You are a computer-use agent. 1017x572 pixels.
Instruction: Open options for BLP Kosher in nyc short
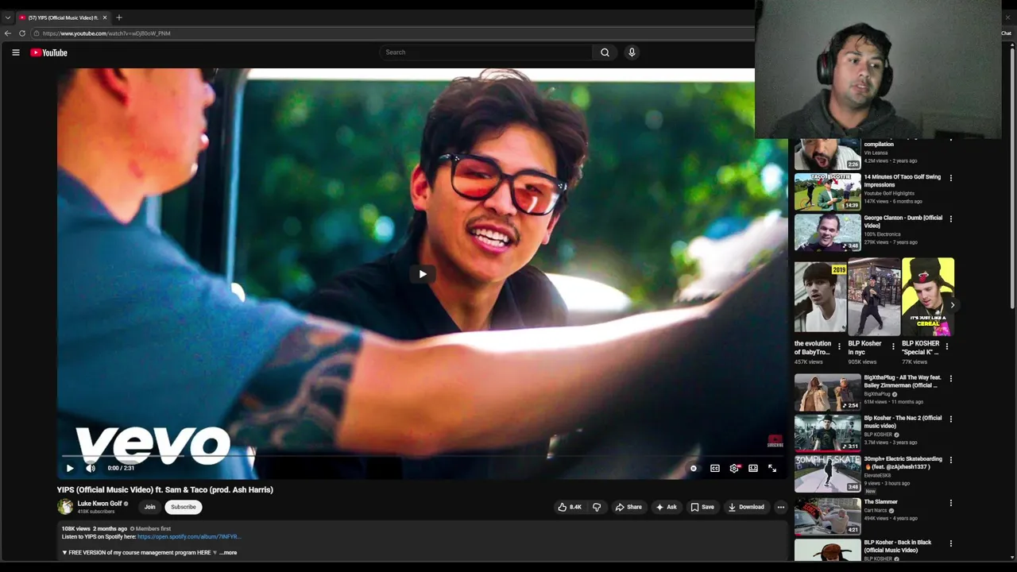click(x=892, y=347)
